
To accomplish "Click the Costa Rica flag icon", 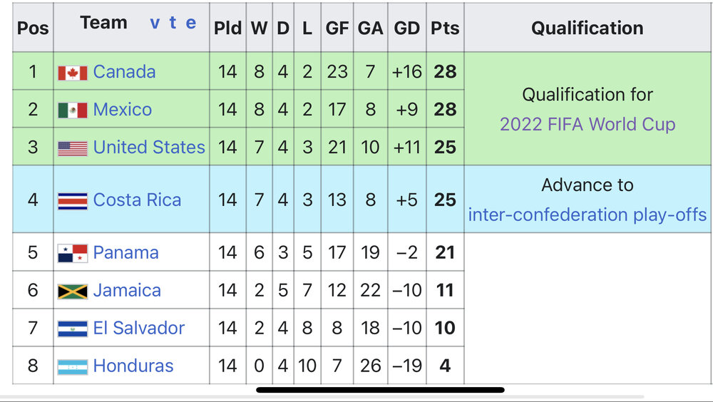I will coord(73,200).
